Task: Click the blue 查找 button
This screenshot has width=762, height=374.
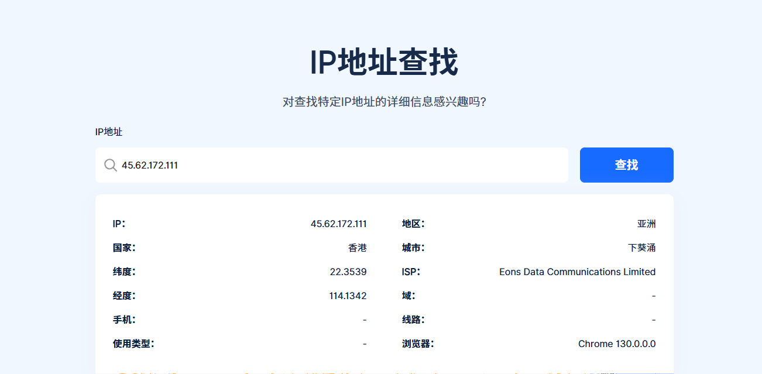Action: click(627, 165)
